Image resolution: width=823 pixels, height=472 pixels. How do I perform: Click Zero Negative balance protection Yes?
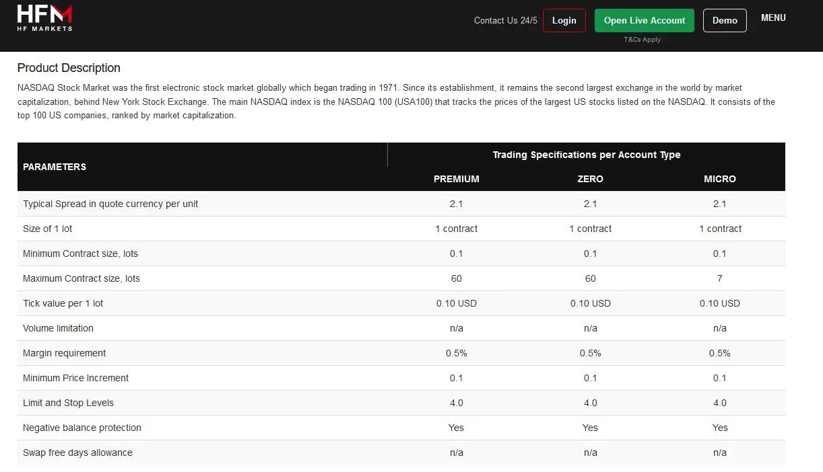591,428
